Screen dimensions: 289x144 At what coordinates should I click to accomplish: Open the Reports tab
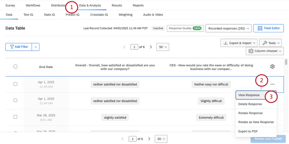(x=138, y=5)
